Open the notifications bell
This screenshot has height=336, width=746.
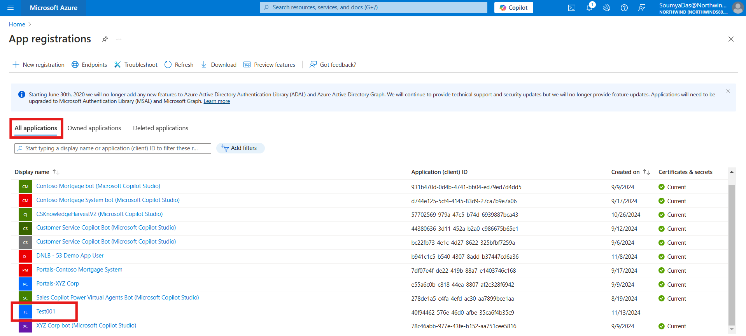(x=589, y=8)
